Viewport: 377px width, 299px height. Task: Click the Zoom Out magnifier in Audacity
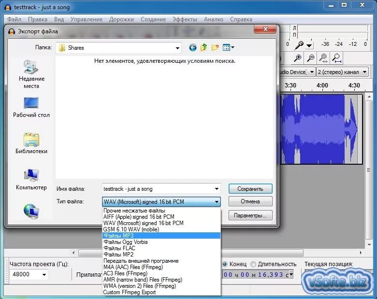coord(311,58)
